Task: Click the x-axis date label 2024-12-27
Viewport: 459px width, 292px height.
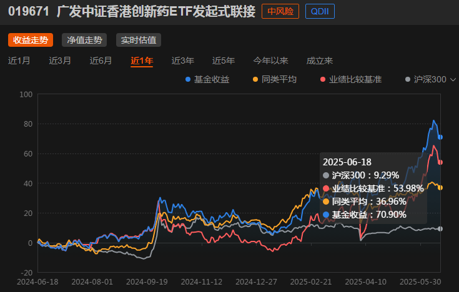Action: [257, 282]
